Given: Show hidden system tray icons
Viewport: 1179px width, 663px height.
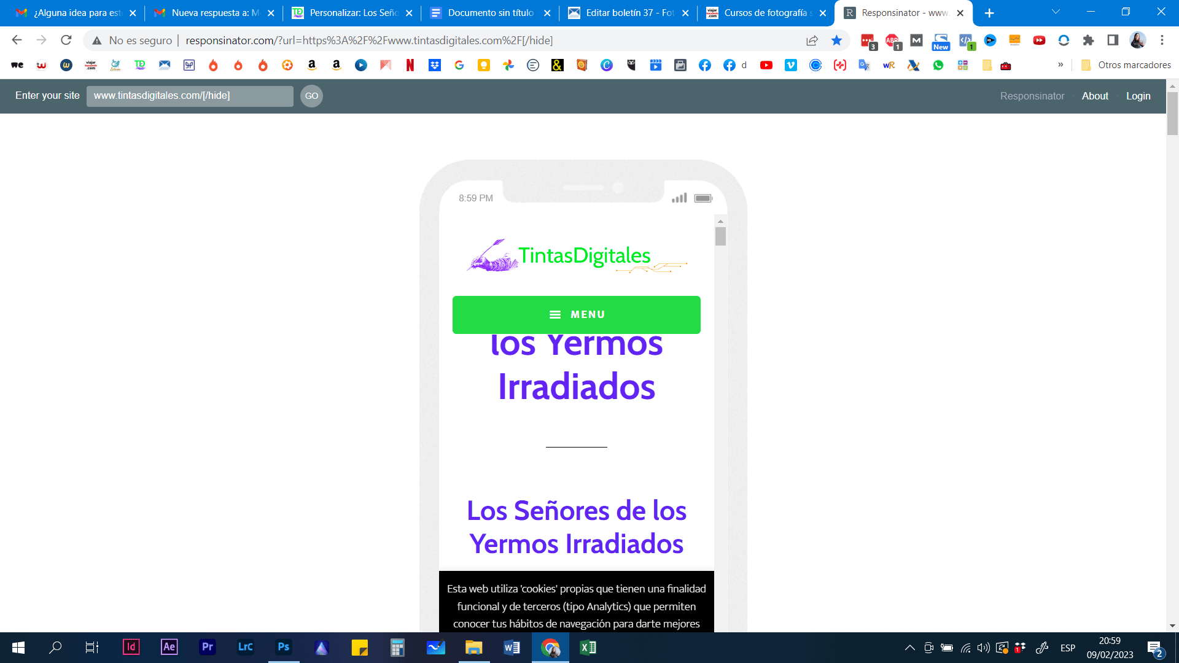Looking at the screenshot, I should [910, 648].
